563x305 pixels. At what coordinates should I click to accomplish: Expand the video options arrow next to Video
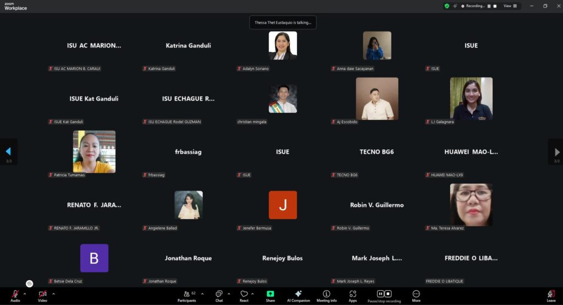coord(53,294)
